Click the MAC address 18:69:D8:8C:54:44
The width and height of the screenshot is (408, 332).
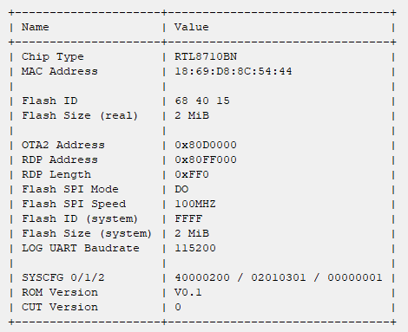coord(234,71)
